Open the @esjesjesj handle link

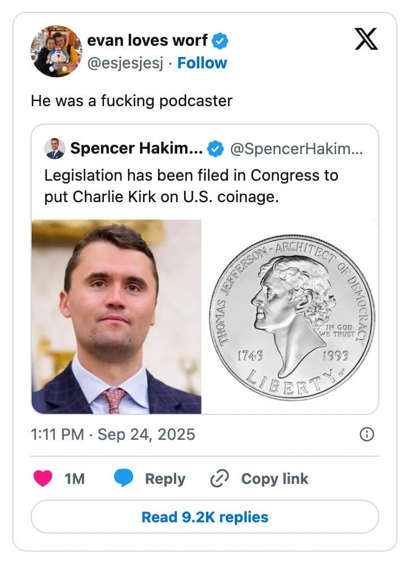[x=125, y=63]
